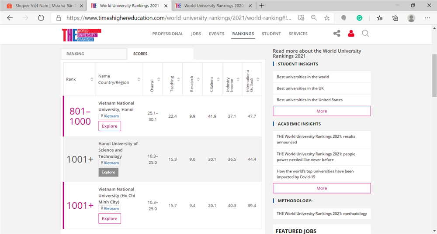Open a new browser tab
Screen dimensions: 437x234
261,6
